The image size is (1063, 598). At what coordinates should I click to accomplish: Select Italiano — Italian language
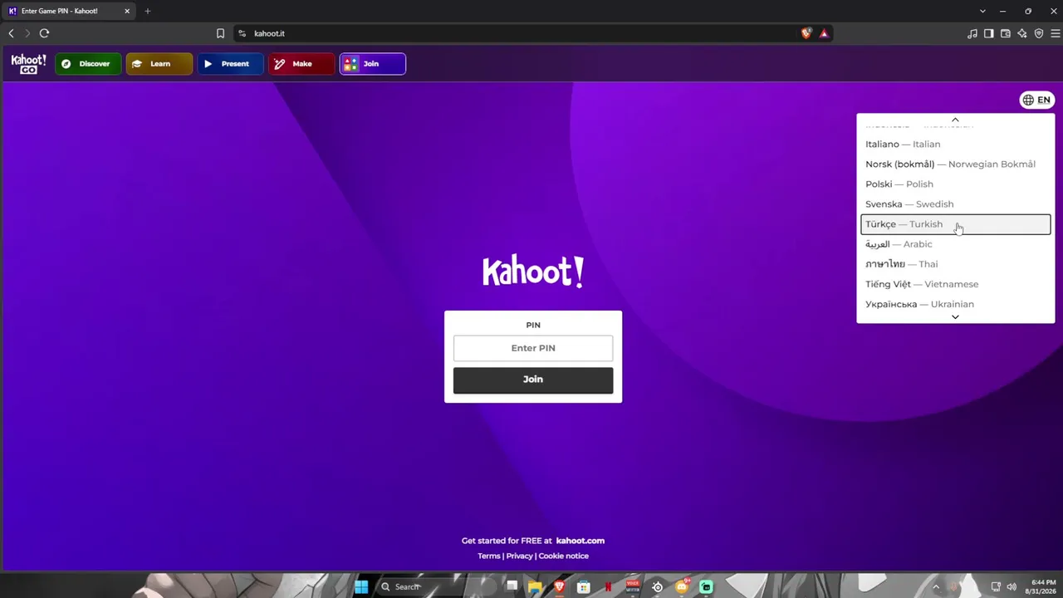point(955,145)
